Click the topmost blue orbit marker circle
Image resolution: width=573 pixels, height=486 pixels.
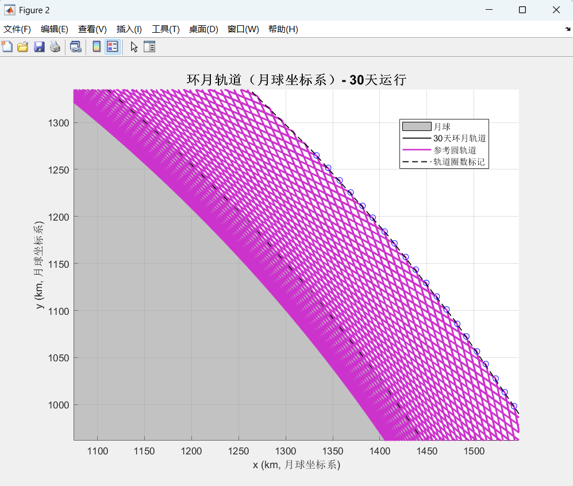pyautogui.click(x=317, y=156)
